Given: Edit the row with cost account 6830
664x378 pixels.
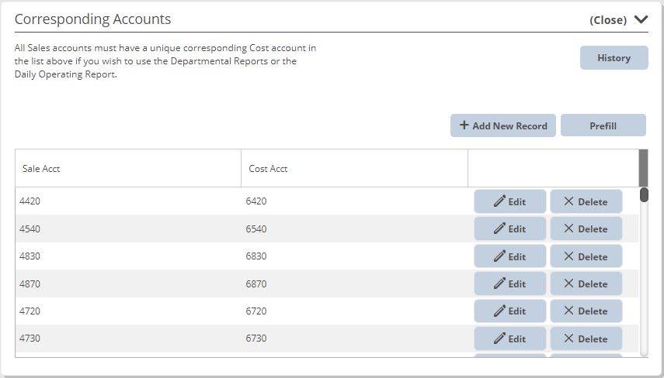Looking at the screenshot, I should click(x=509, y=256).
